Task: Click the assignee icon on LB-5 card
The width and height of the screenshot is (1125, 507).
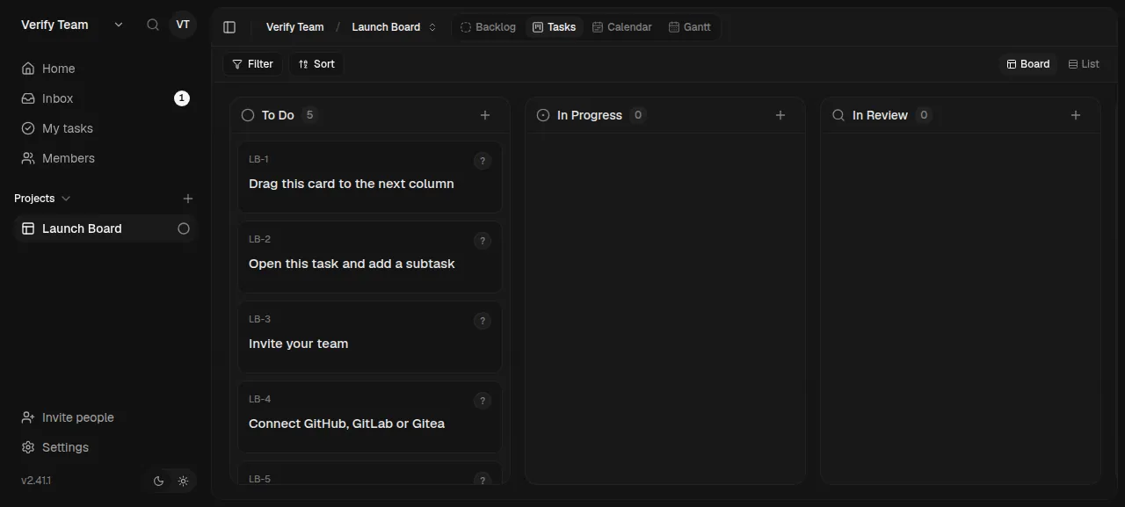Action: tap(482, 480)
